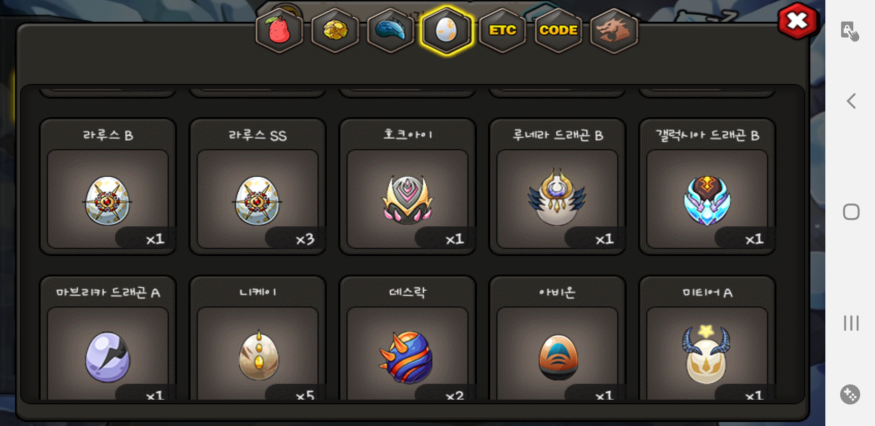Select the egg inventory tab
This screenshot has height=426, width=875.
pyautogui.click(x=446, y=31)
